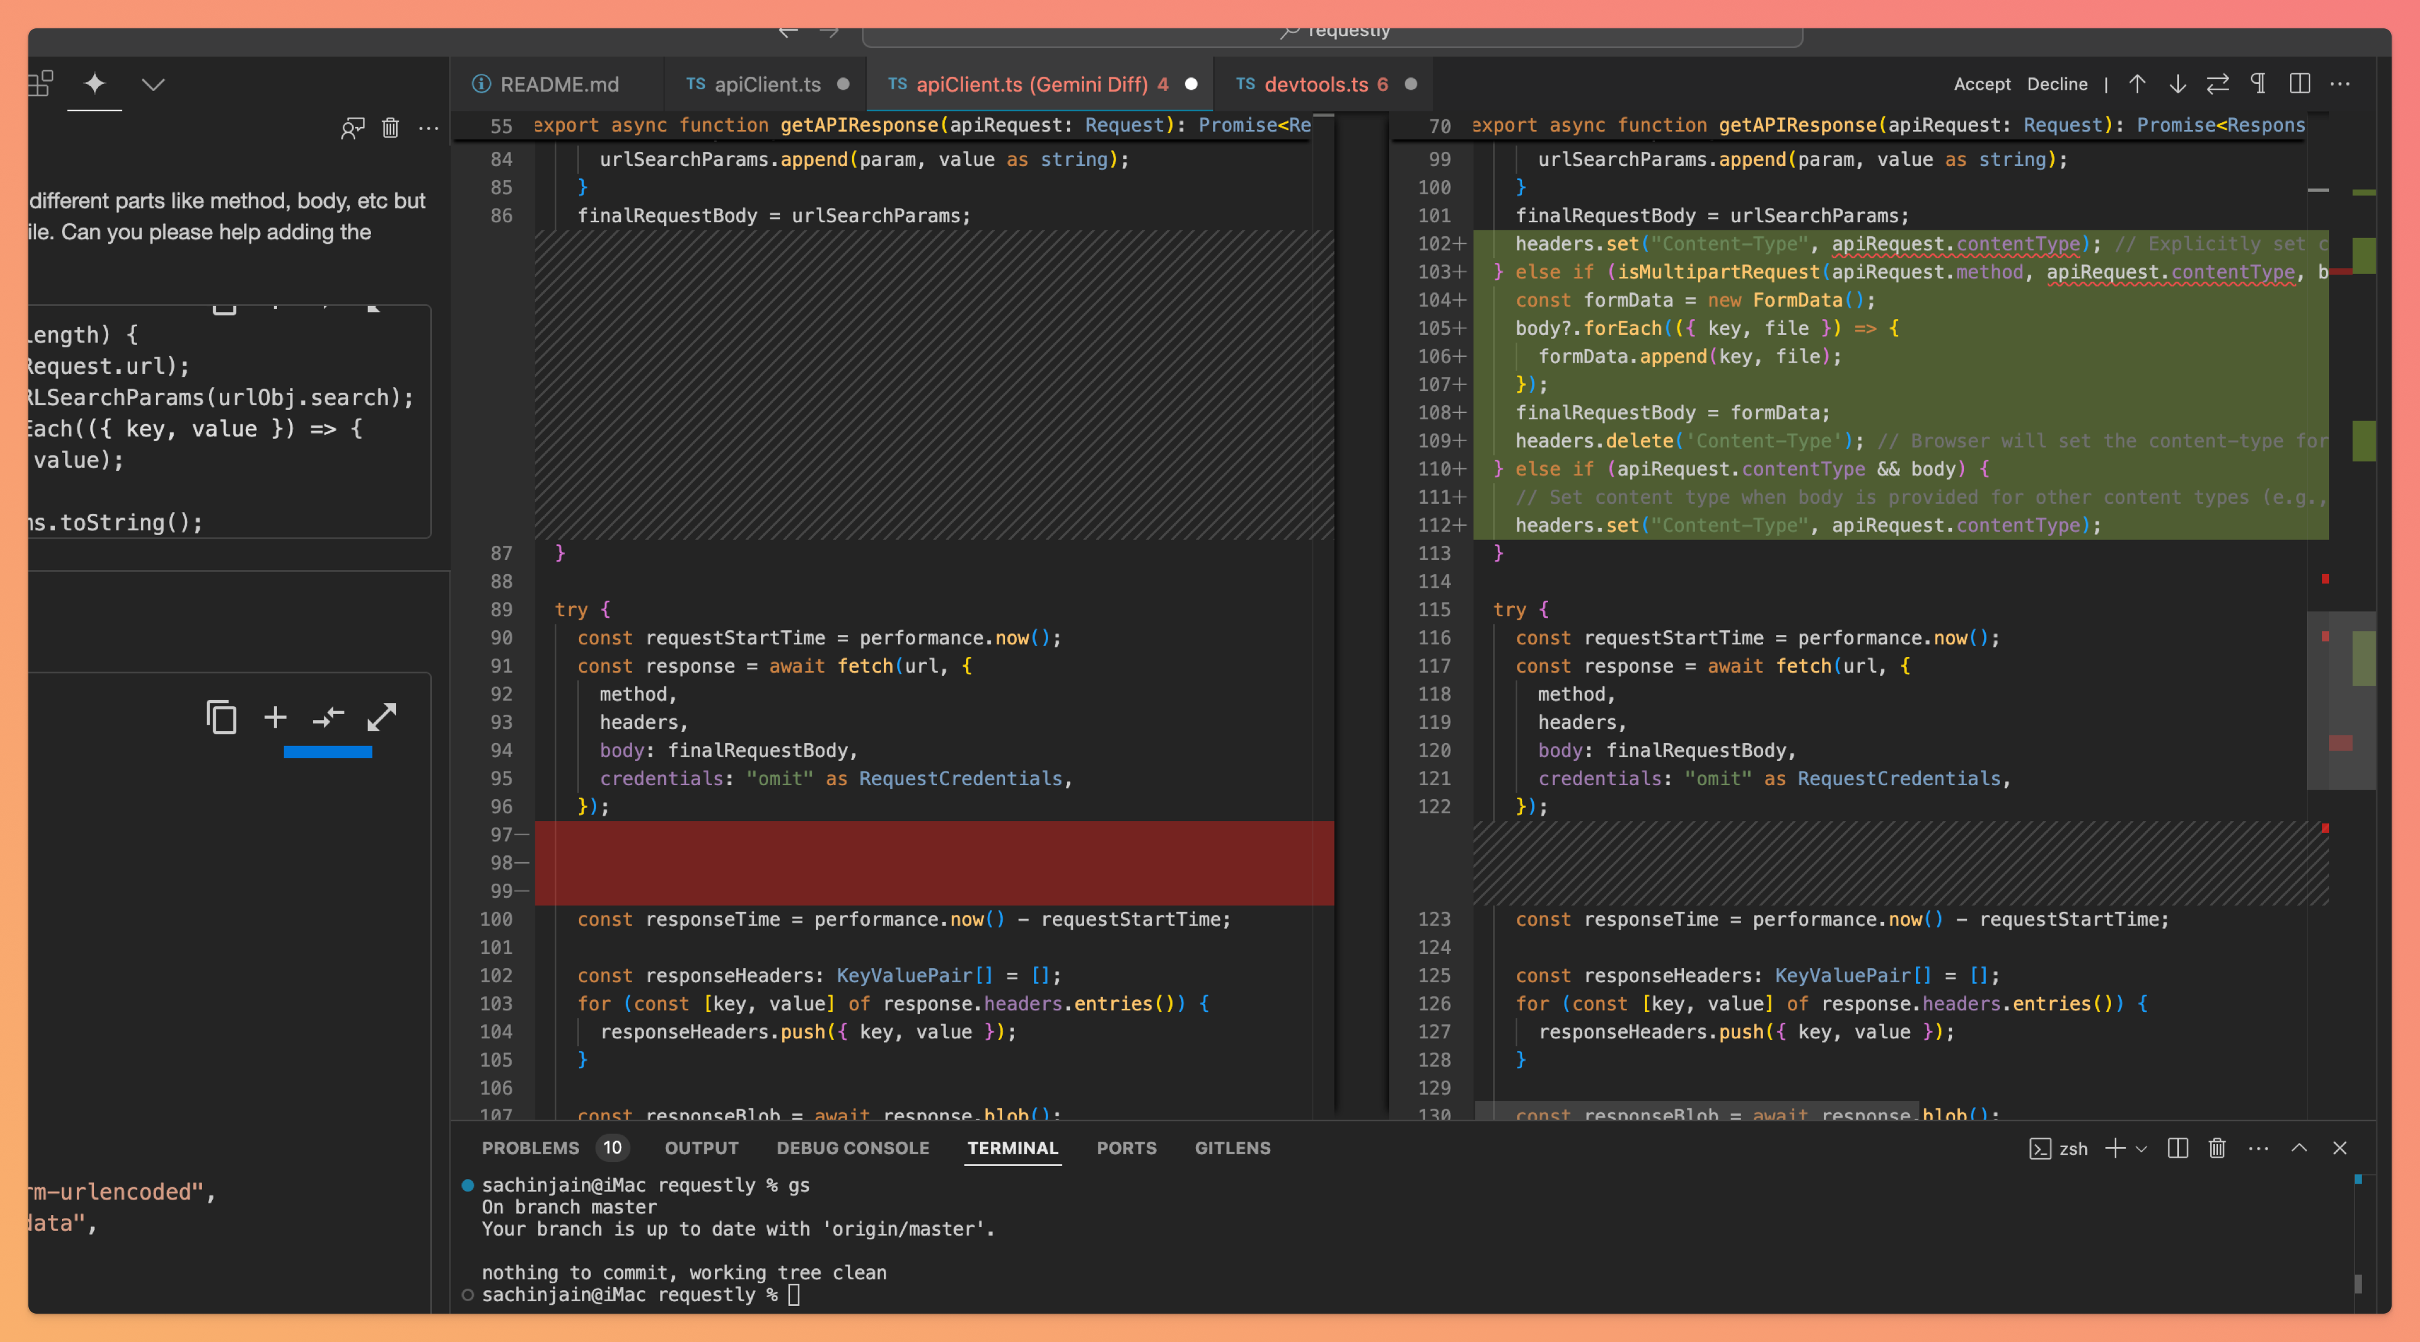Open the terminal shell selector dropdown next to plus
The image size is (2420, 1342).
(2142, 1149)
